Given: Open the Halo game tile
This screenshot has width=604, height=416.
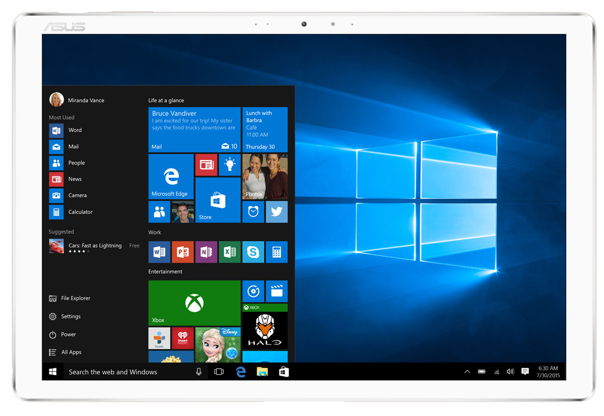Looking at the screenshot, I should [x=265, y=327].
